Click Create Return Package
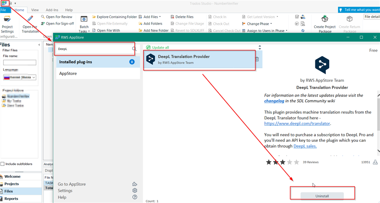The width and height of the screenshot is (380, 203). click(x=349, y=24)
